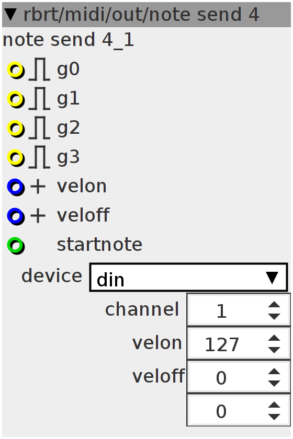Screen dimensions: 293x439
Task: Click the blue velon inlet port
Action: 16,187
